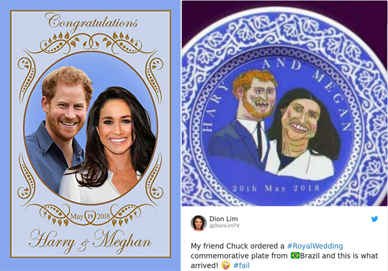
Task: Click the heart with 19 on card
Action: [x=90, y=216]
